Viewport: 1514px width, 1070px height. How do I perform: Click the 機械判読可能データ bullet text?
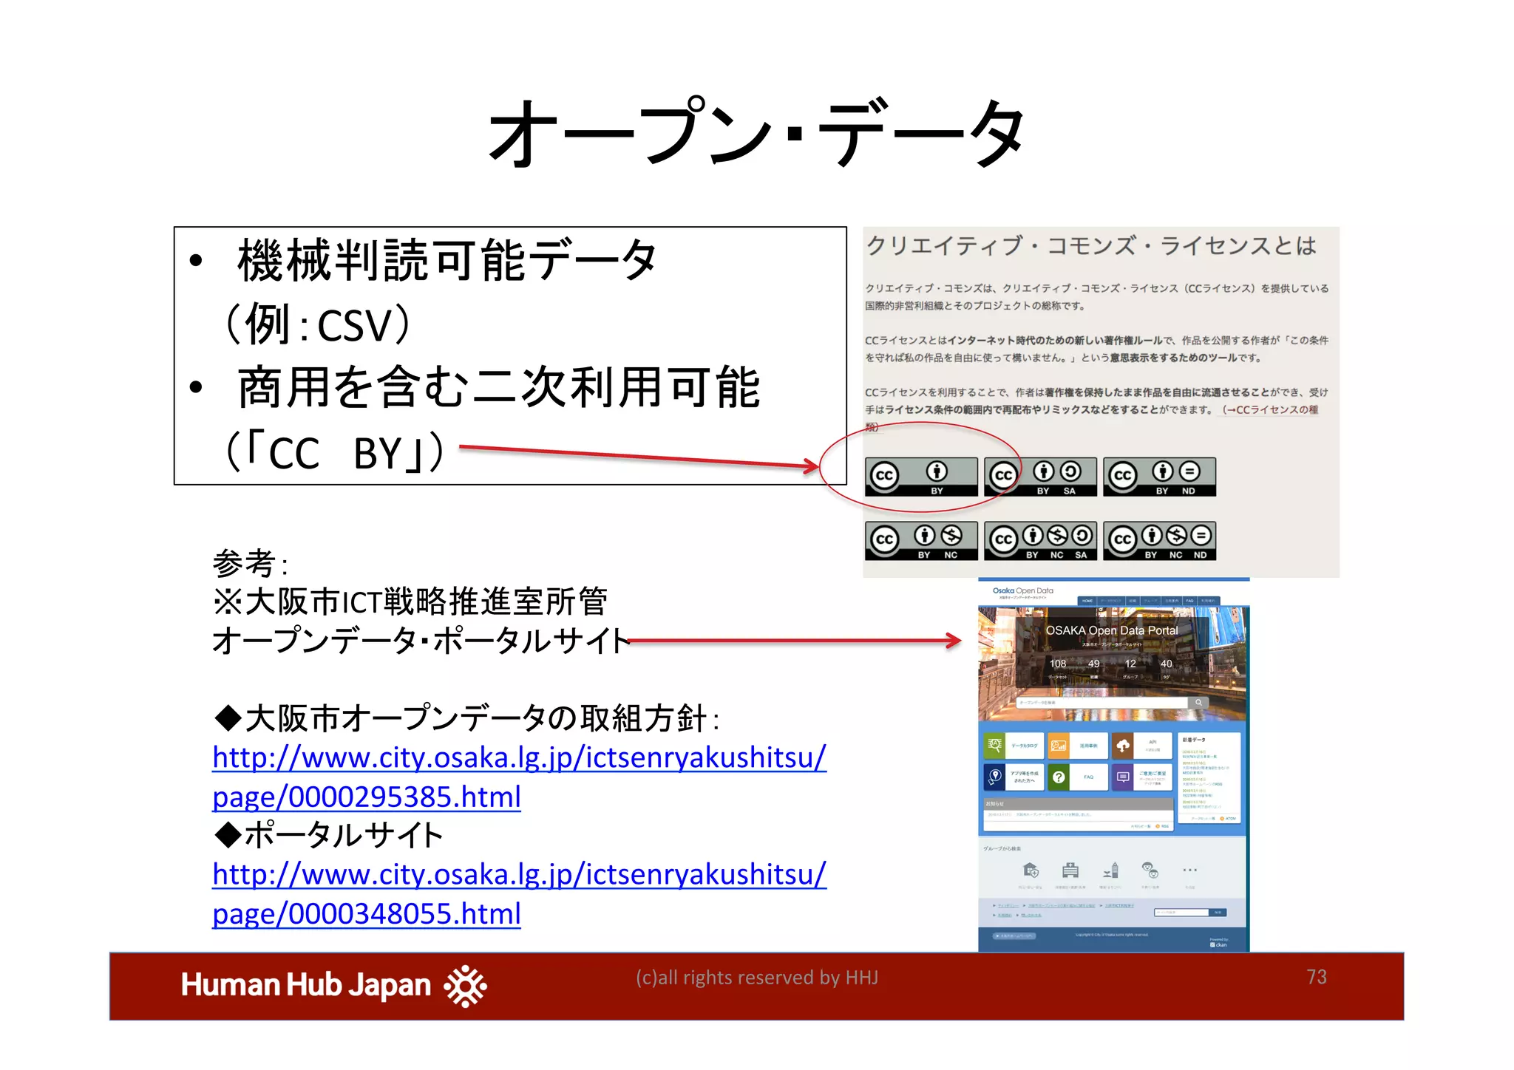click(447, 261)
